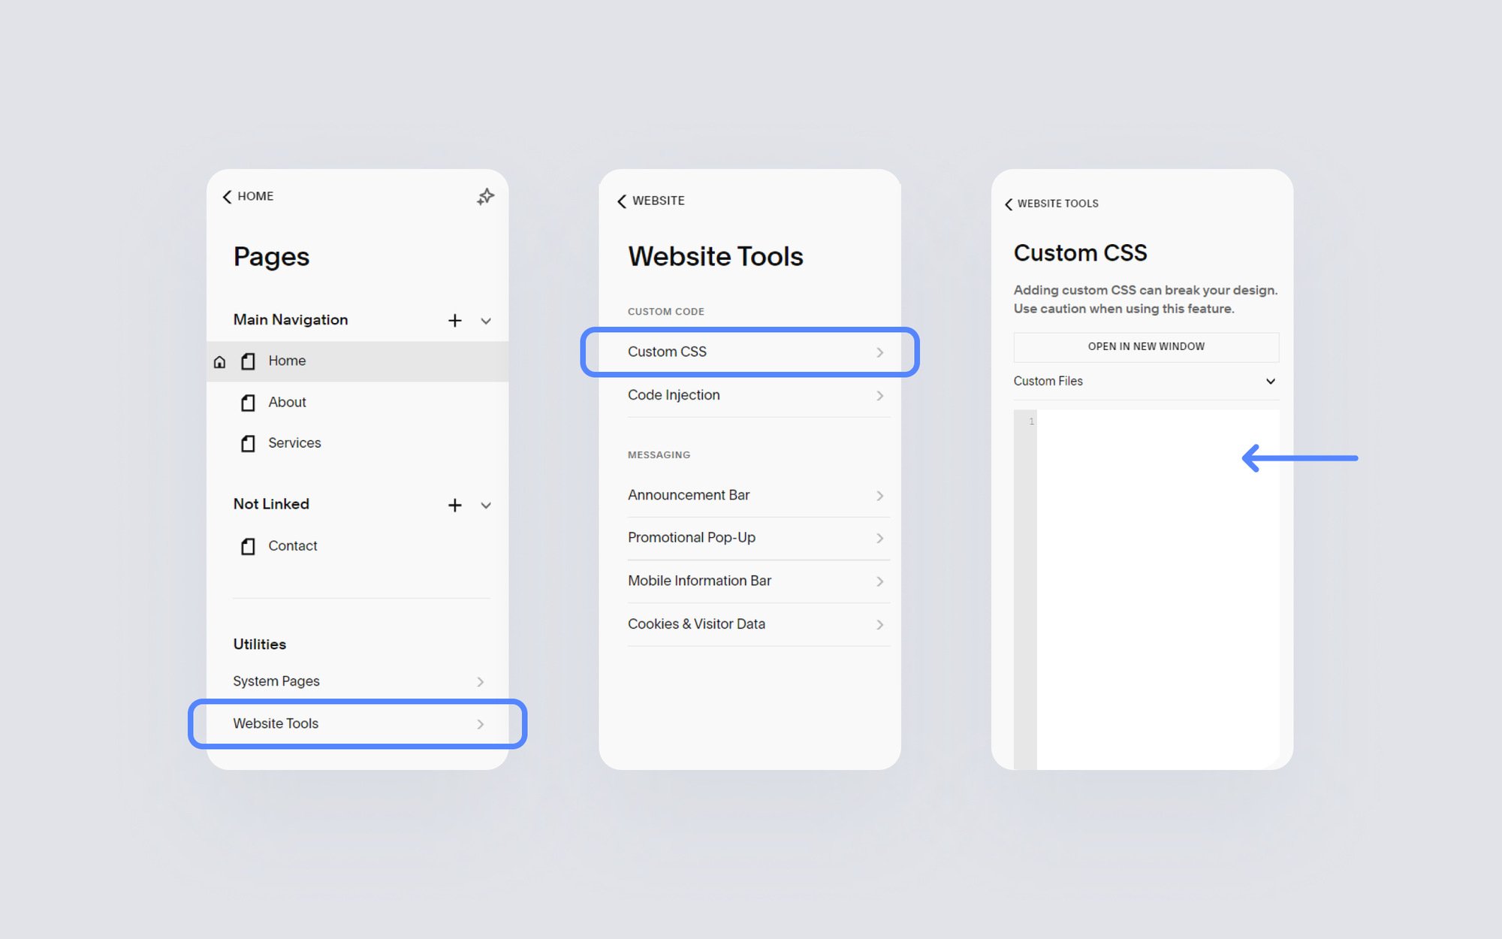Click the sparkle icon in Pages header
The height and width of the screenshot is (939, 1502).
(x=486, y=197)
